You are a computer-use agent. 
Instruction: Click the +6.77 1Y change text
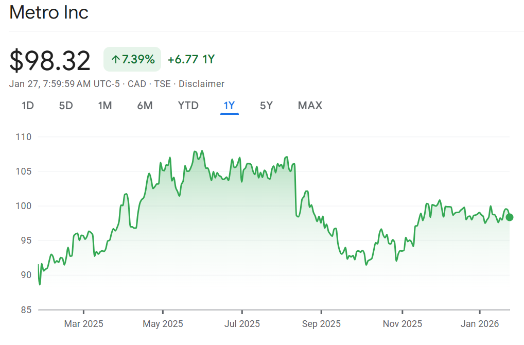tap(191, 60)
